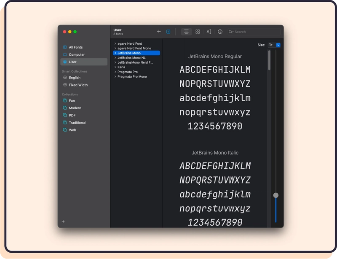Show font information with the info icon

pyautogui.click(x=220, y=32)
